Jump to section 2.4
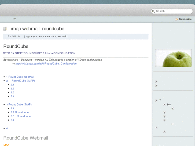Viewport: 195px width, 146px height. (12, 96)
